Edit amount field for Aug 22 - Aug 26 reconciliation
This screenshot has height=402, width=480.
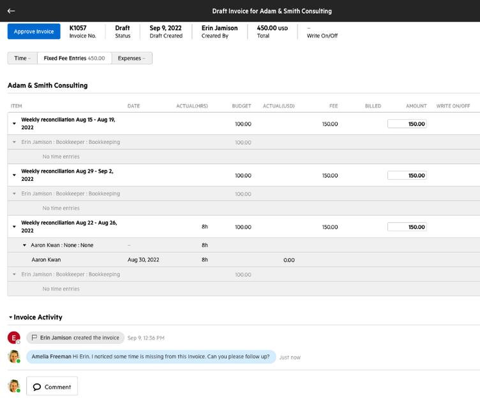[407, 227]
